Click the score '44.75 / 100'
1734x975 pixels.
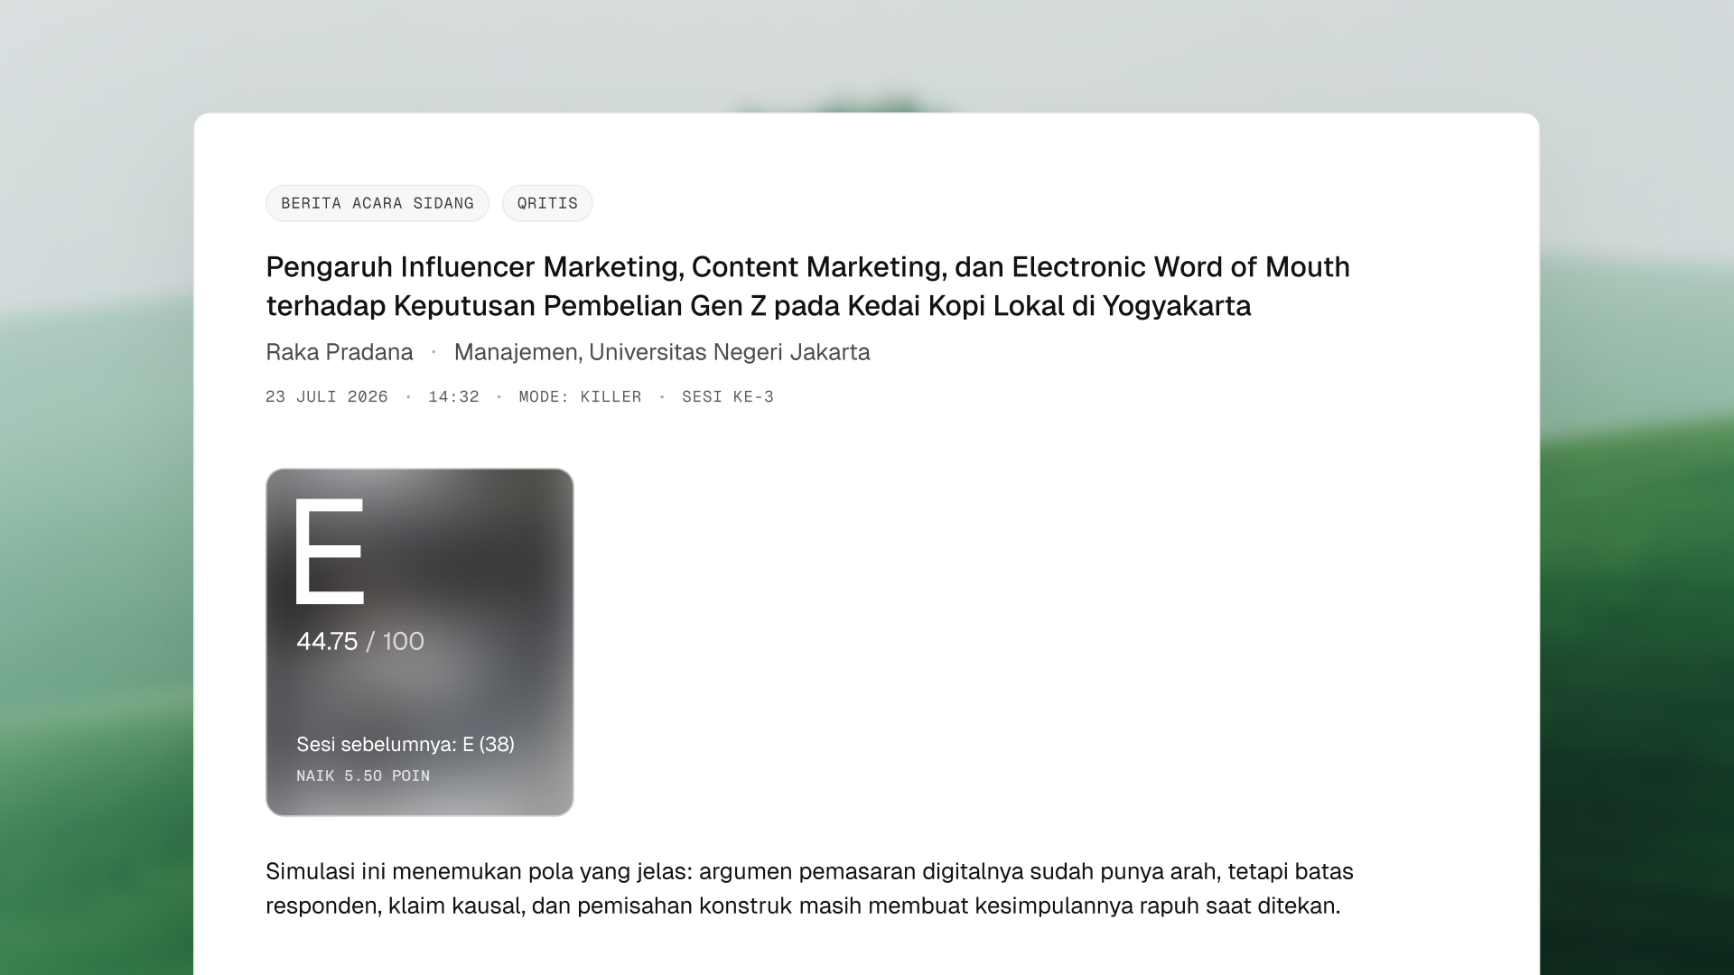pyautogui.click(x=360, y=641)
